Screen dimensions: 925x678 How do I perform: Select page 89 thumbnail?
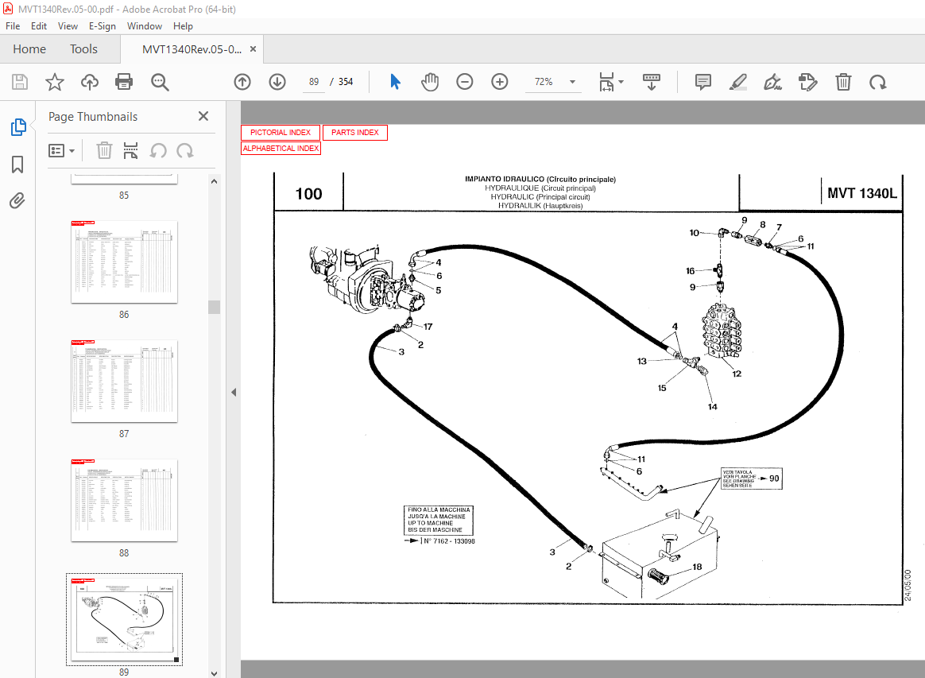[124, 620]
